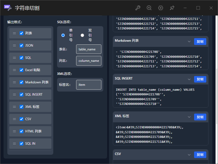Grab the drag handle for SQL IN row
Image resolution: width=218 pixels, height=164 pixels.
click(x=14, y=144)
